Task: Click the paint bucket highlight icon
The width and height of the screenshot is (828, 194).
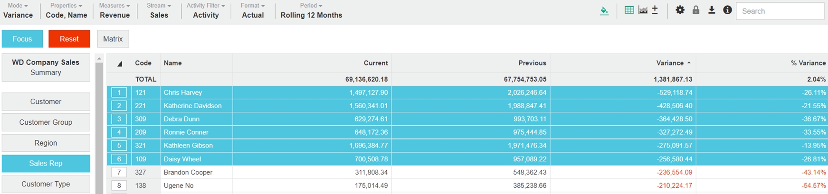Action: pos(604,10)
